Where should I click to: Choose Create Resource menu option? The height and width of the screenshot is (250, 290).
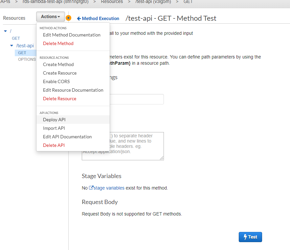click(x=60, y=73)
